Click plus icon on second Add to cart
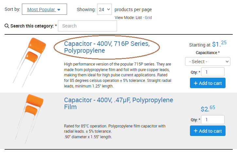 tap(195, 131)
